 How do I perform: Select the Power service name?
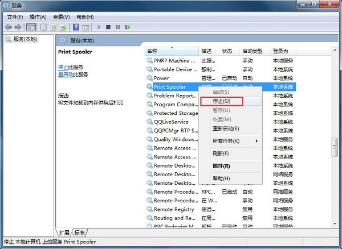(x=161, y=78)
